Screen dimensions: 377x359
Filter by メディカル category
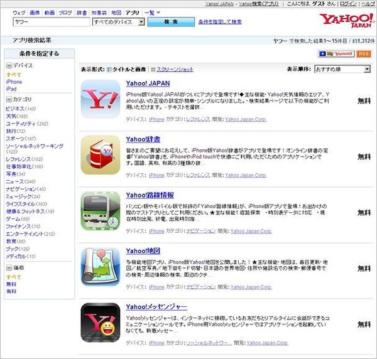pos(16,256)
